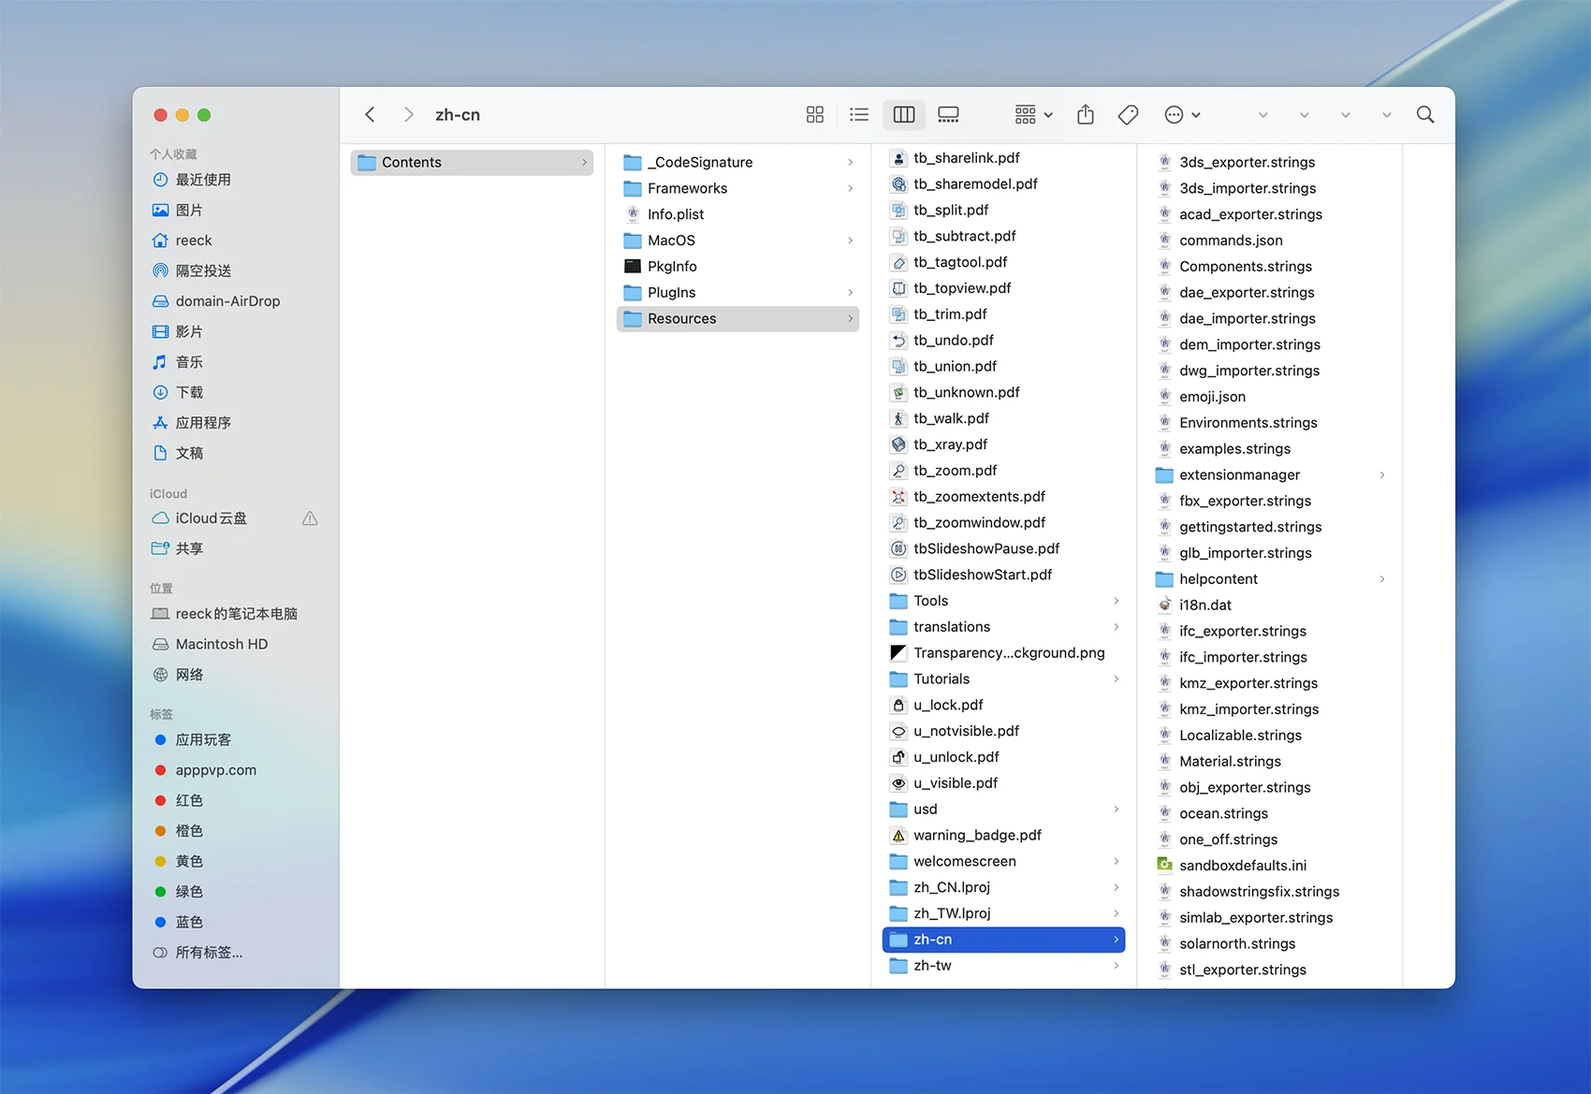Switch to gallery view
The height and width of the screenshot is (1094, 1591).
pos(948,114)
